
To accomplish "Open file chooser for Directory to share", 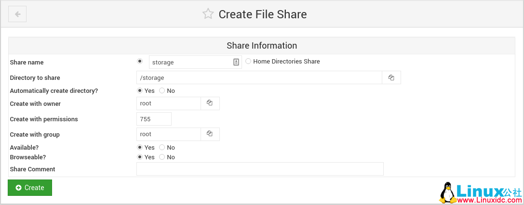I will tap(391, 77).
